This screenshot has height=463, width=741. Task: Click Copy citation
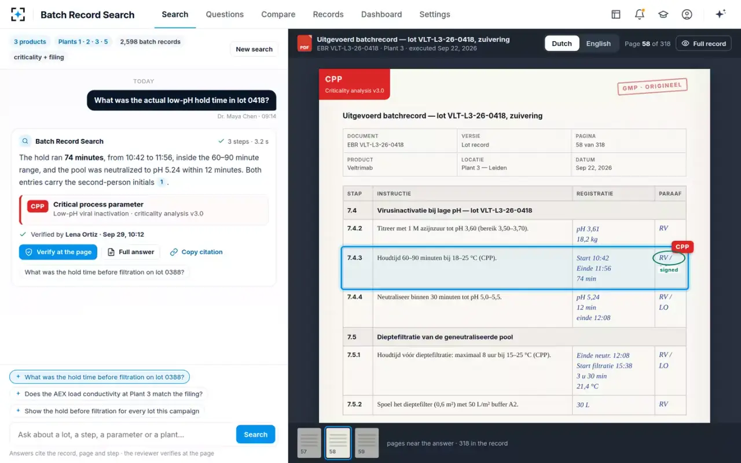[196, 252]
